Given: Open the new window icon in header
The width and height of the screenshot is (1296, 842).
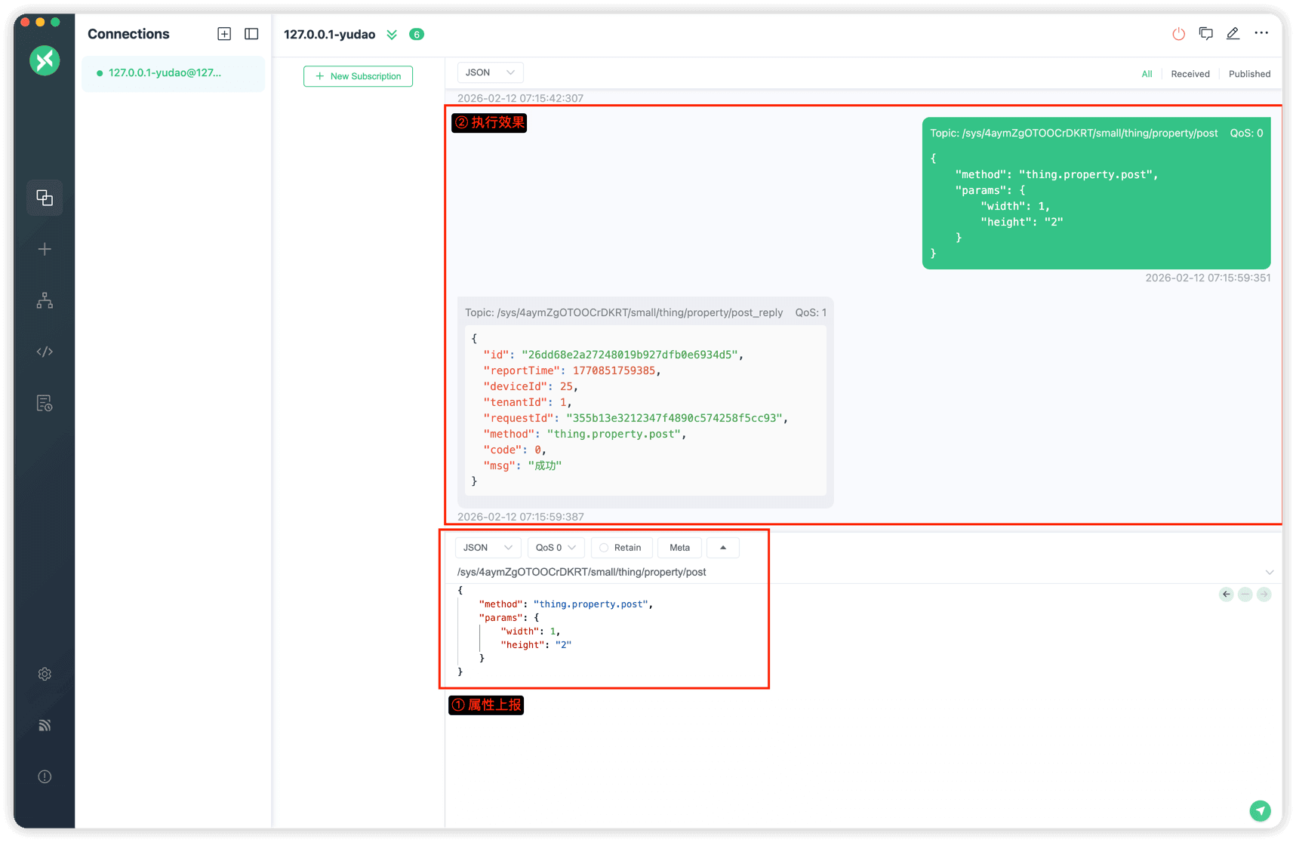Looking at the screenshot, I should 1205,34.
